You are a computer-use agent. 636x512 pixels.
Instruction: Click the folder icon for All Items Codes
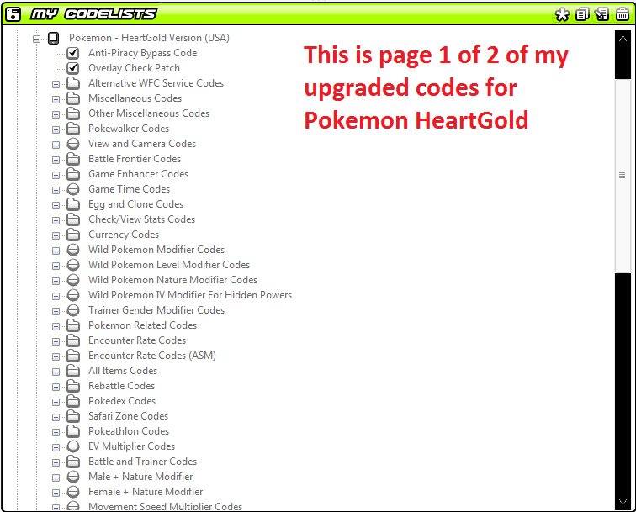click(73, 371)
